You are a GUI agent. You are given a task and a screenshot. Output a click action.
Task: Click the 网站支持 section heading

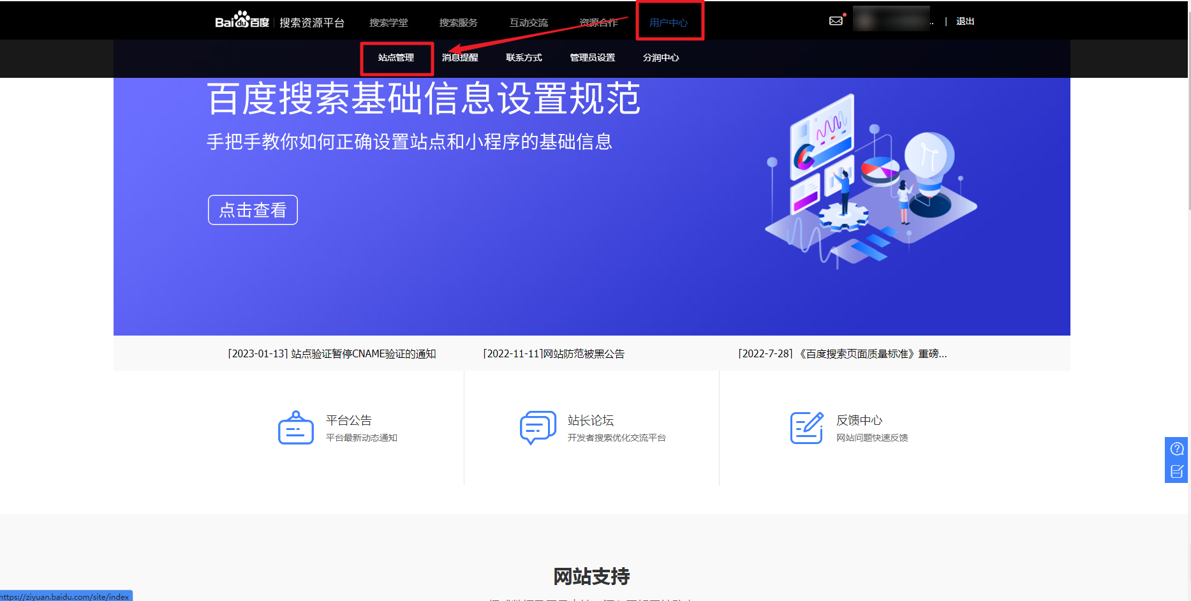[591, 576]
